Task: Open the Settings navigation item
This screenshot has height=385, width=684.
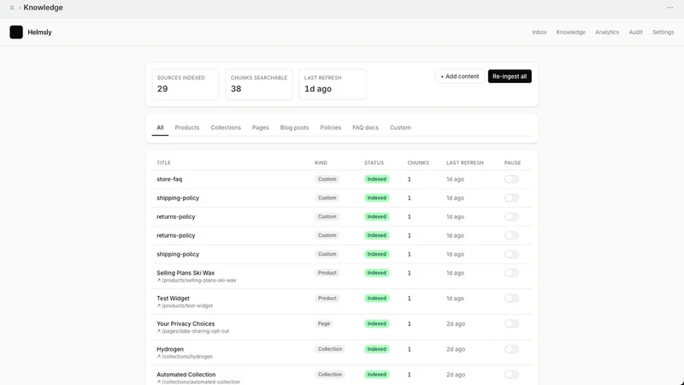Action: [663, 32]
